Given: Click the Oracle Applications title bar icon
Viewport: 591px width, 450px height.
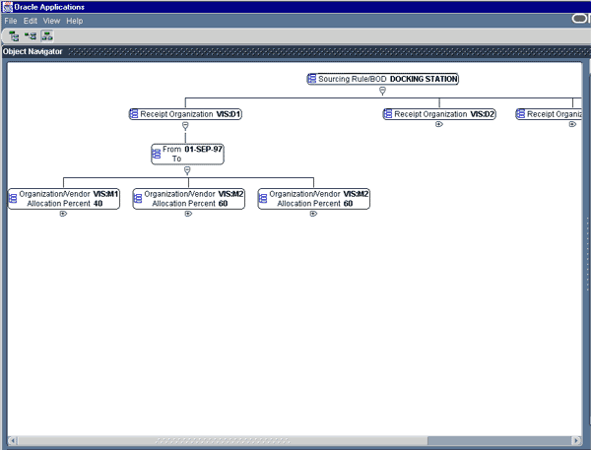Looking at the screenshot, I should click(x=7, y=7).
